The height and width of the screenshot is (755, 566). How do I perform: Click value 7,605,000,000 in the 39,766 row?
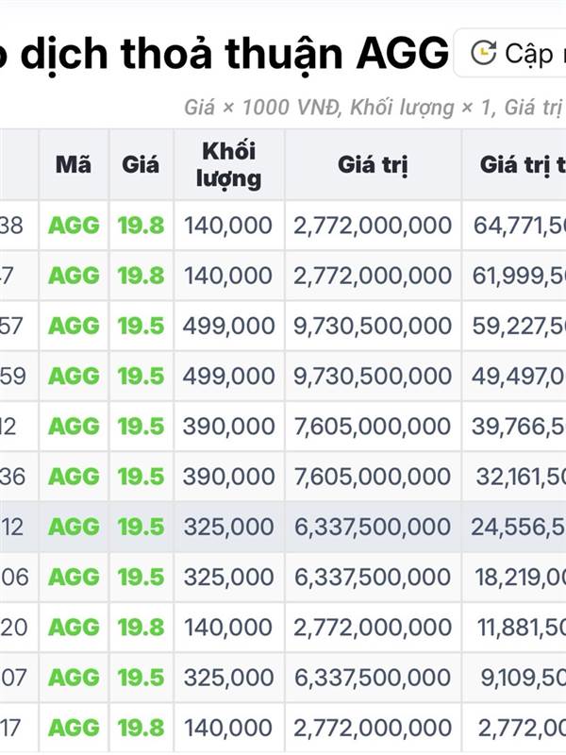point(373,426)
